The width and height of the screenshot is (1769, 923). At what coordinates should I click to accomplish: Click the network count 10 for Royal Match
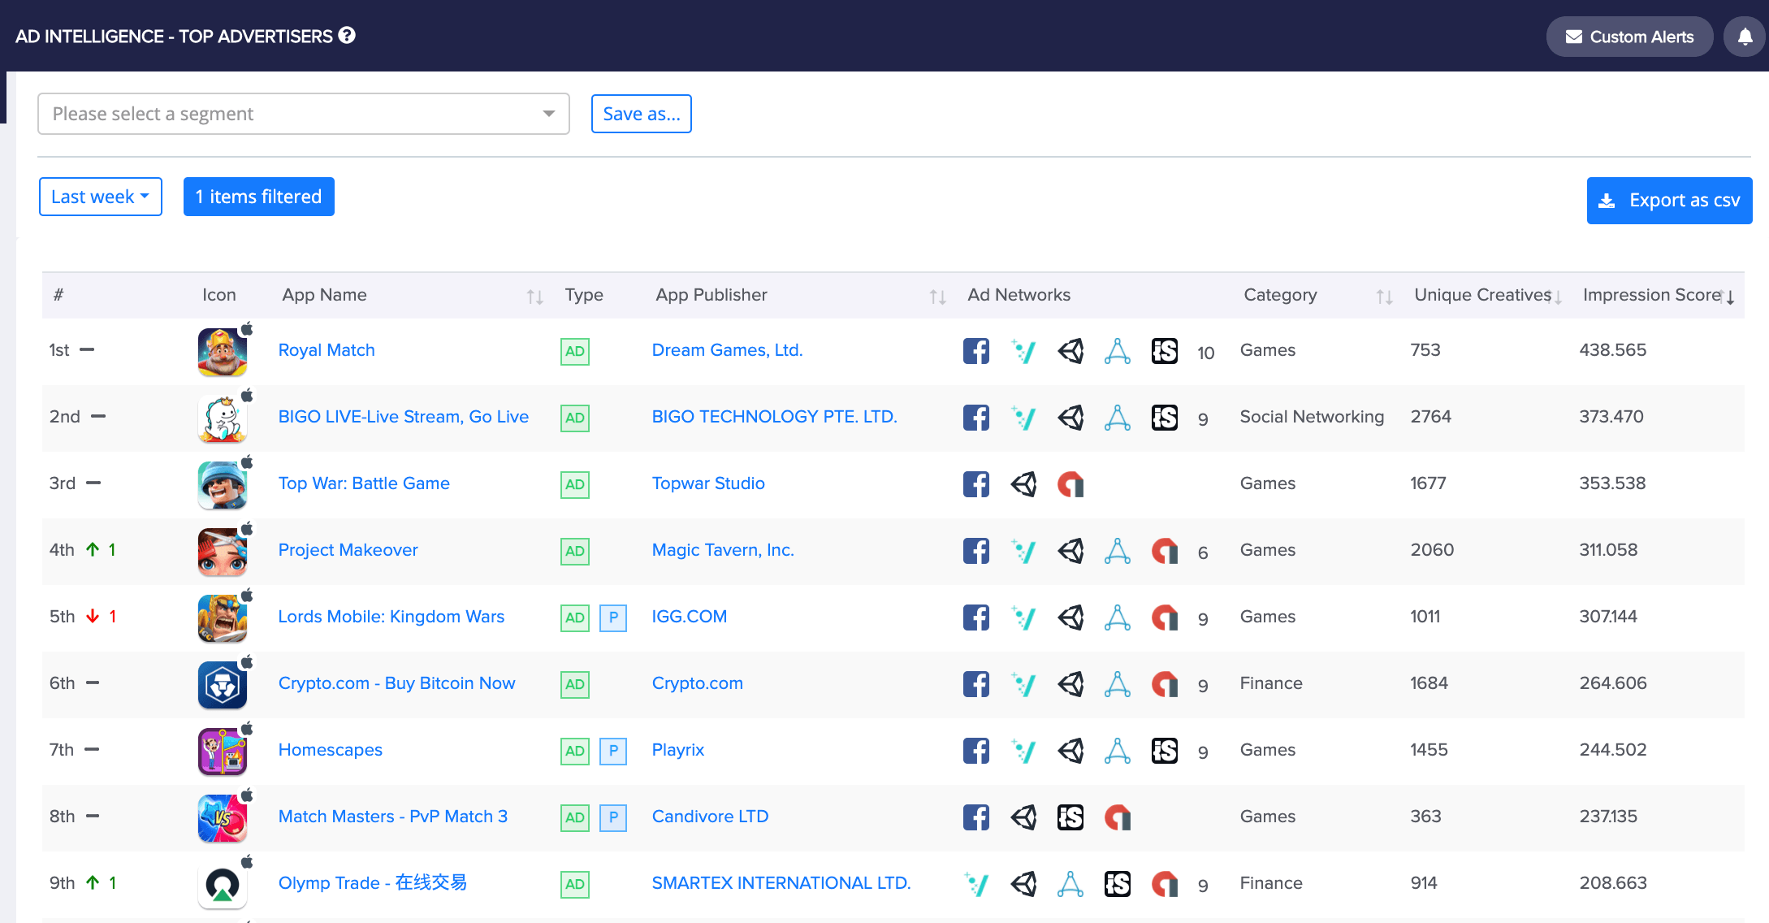(x=1206, y=353)
